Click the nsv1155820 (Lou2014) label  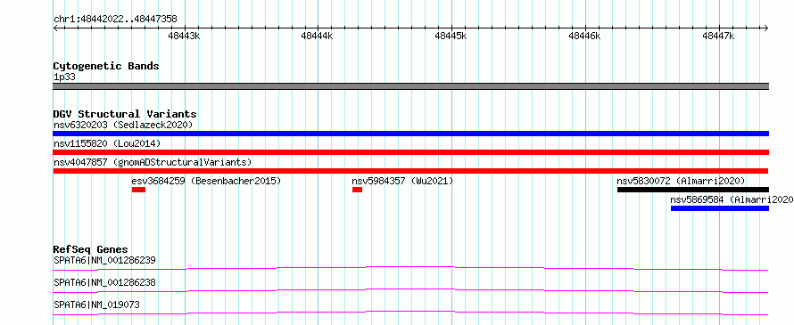[107, 143]
